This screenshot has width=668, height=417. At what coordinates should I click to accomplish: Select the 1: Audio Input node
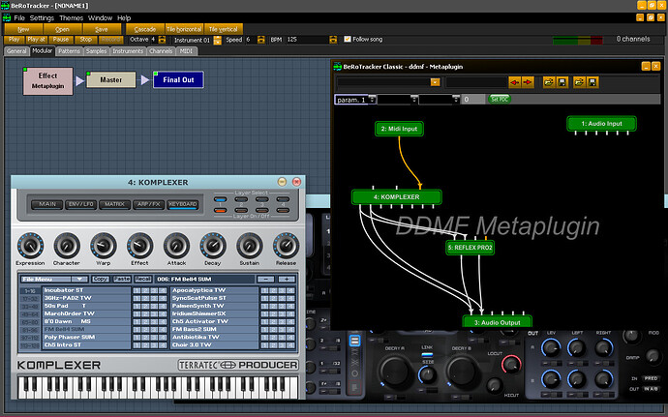click(x=601, y=124)
